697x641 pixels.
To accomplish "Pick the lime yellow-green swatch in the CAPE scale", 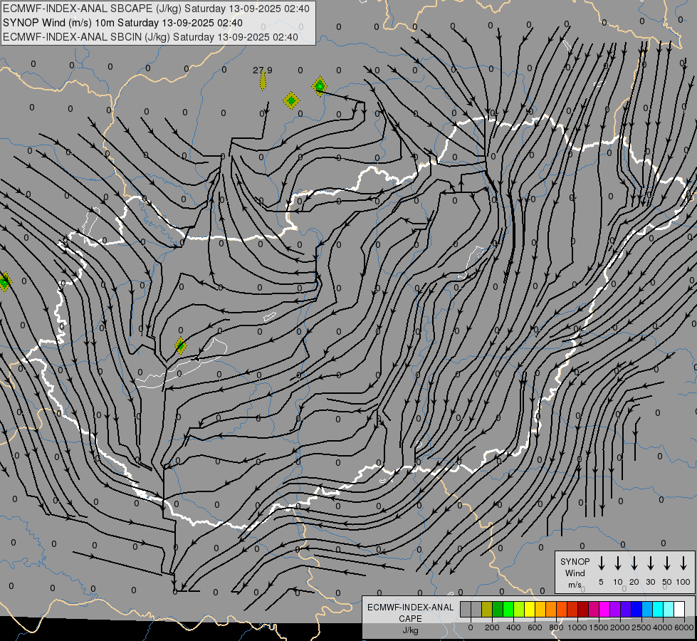I will [519, 609].
